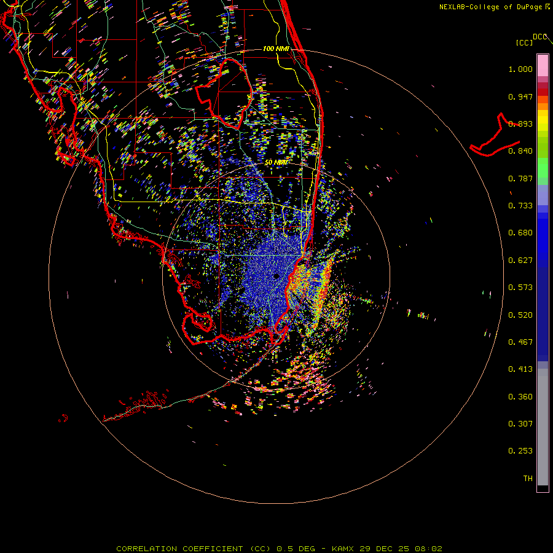Click the TH threshold label
The image size is (553, 553).
(x=528, y=479)
